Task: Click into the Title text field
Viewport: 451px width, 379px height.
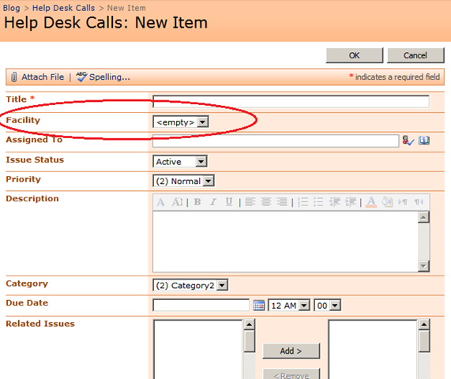Action: [x=291, y=102]
